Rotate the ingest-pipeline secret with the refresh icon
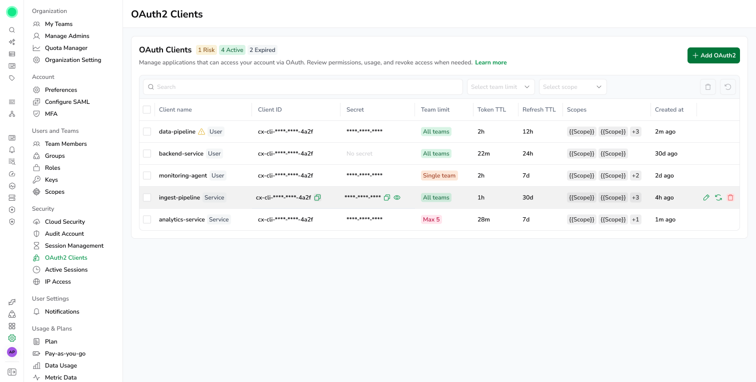Image resolution: width=756 pixels, height=382 pixels. point(718,198)
